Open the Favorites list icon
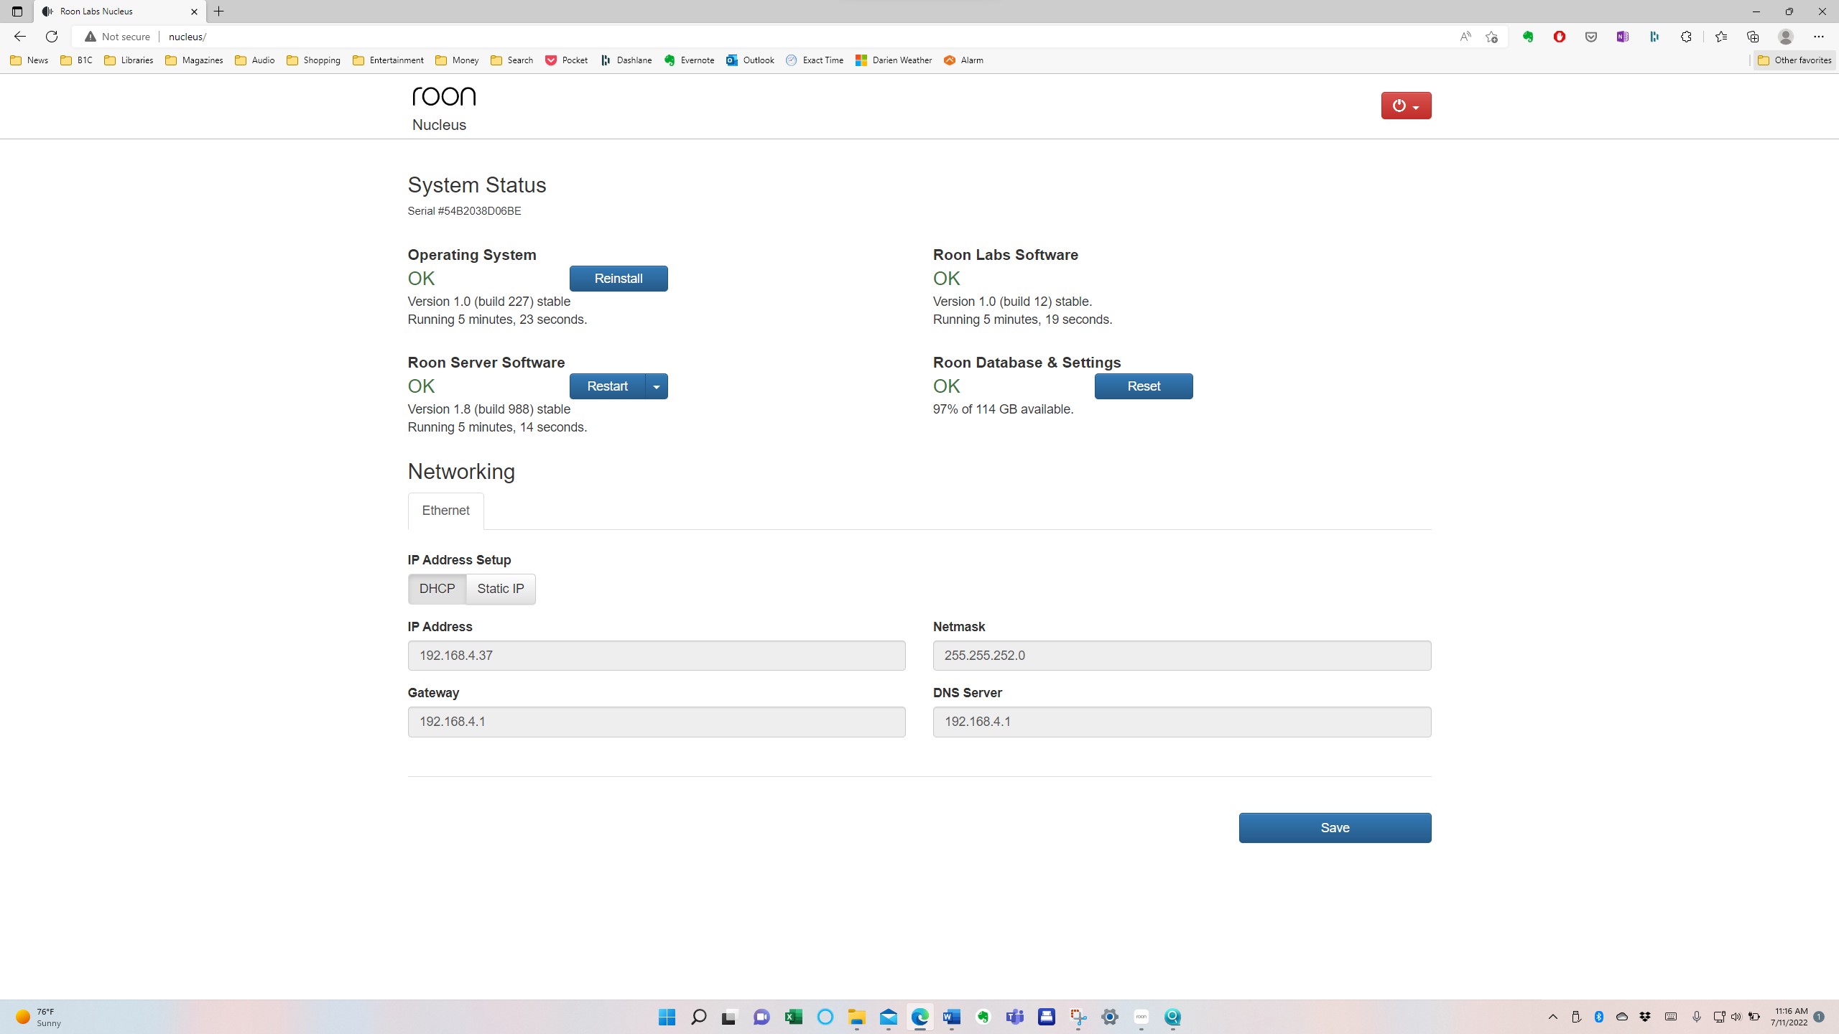The height and width of the screenshot is (1034, 1839). coord(1721,37)
